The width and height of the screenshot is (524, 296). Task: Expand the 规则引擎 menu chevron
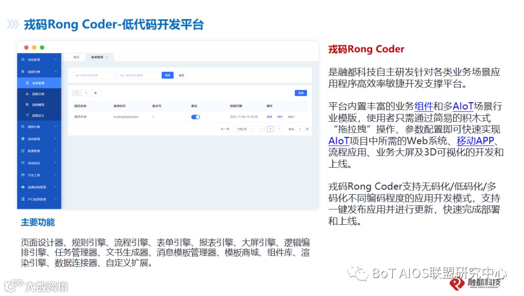55,126
